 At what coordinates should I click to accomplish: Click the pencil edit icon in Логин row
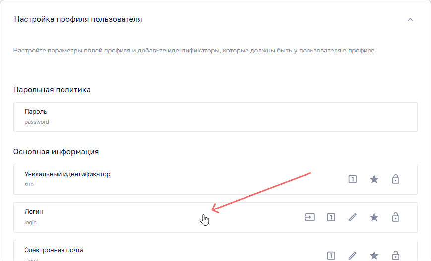[x=353, y=217]
